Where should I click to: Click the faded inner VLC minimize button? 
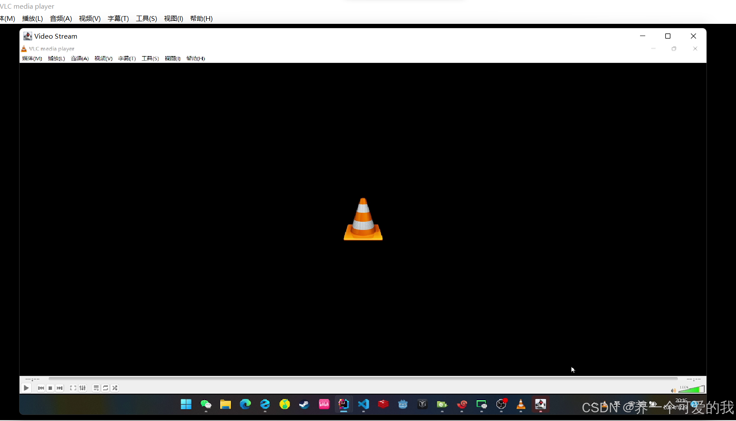(x=653, y=49)
